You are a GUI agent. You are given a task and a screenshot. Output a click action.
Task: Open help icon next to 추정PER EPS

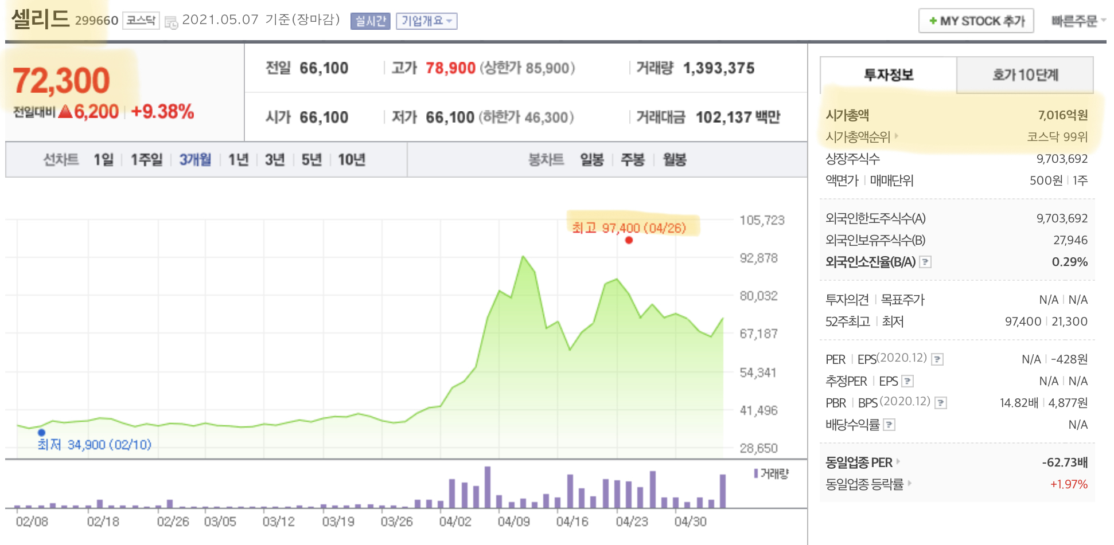point(907,381)
